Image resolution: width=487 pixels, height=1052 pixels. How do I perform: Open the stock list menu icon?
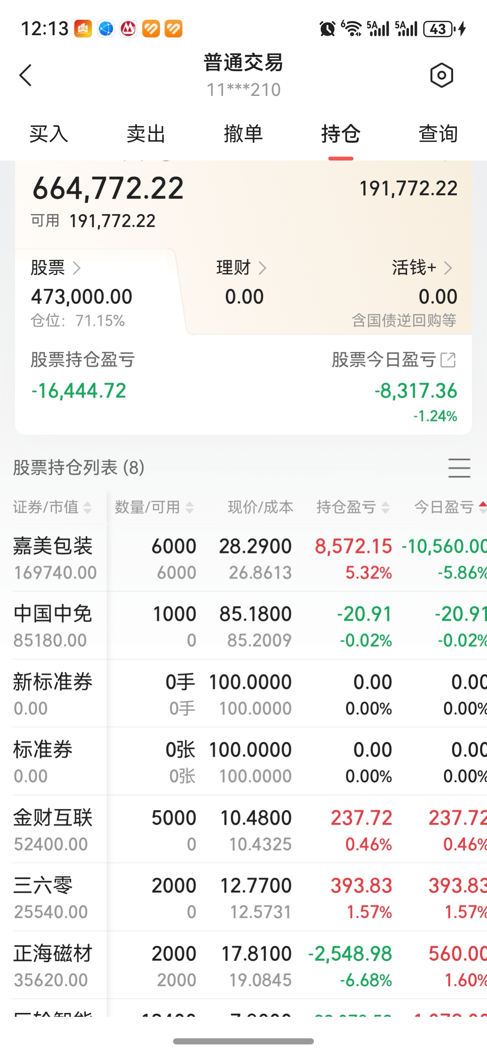(x=459, y=468)
